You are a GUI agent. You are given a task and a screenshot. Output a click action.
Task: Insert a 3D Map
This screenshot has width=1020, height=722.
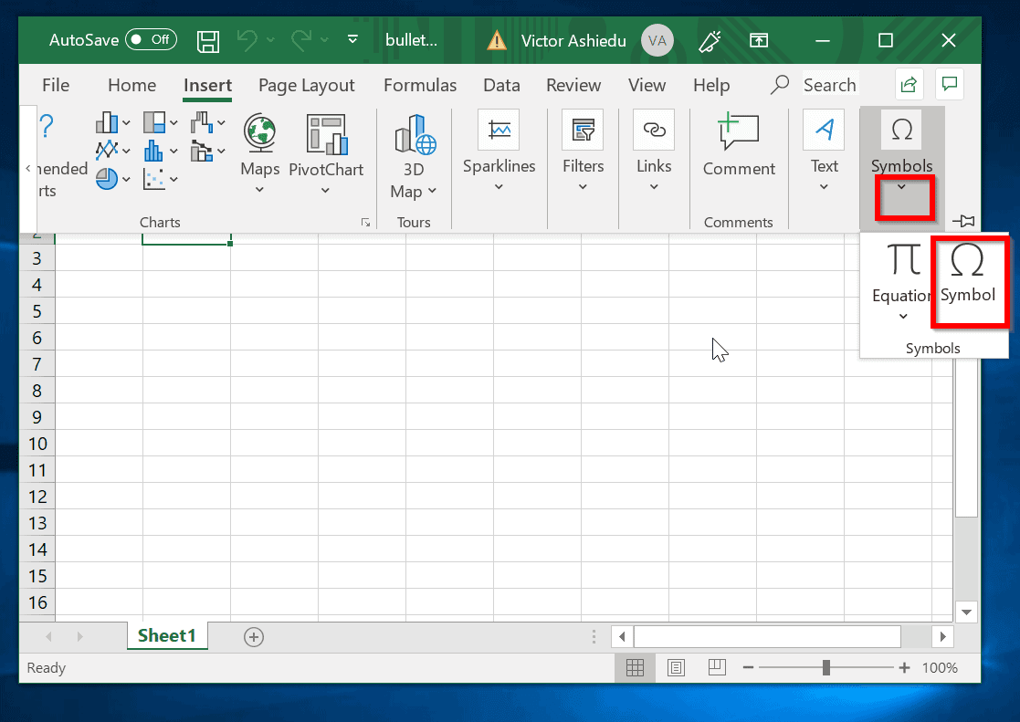[414, 135]
